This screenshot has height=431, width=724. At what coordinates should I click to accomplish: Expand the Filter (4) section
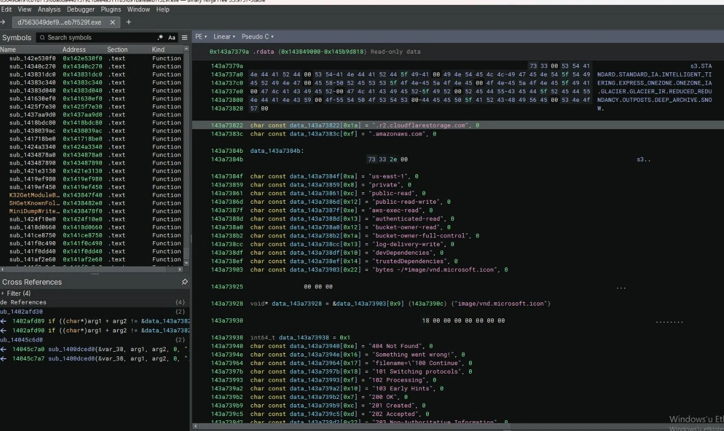tap(16, 293)
